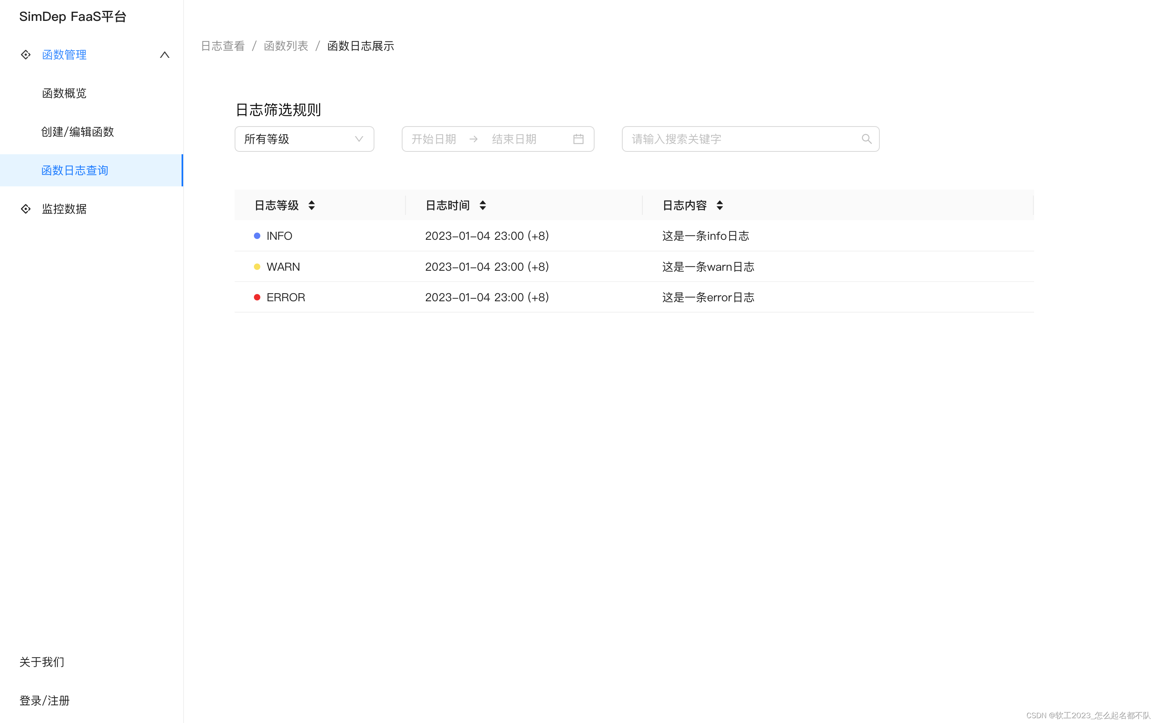Open 创建/编辑函数 menu item
Screen dimensions: 1157x723
[x=78, y=132]
